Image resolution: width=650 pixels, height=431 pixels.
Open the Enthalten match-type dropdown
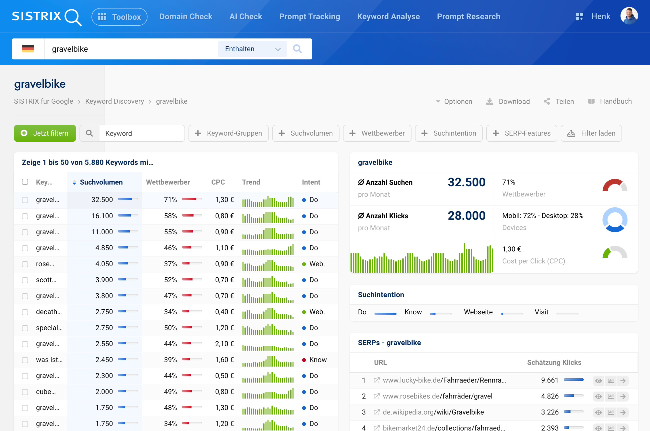point(252,49)
